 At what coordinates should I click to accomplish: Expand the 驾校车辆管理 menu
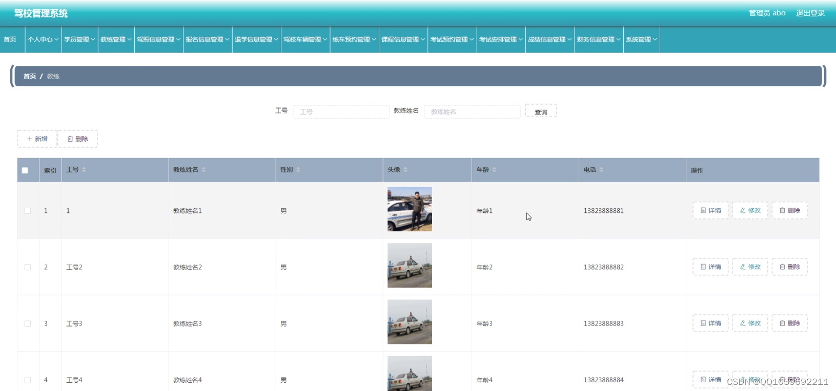click(x=305, y=39)
